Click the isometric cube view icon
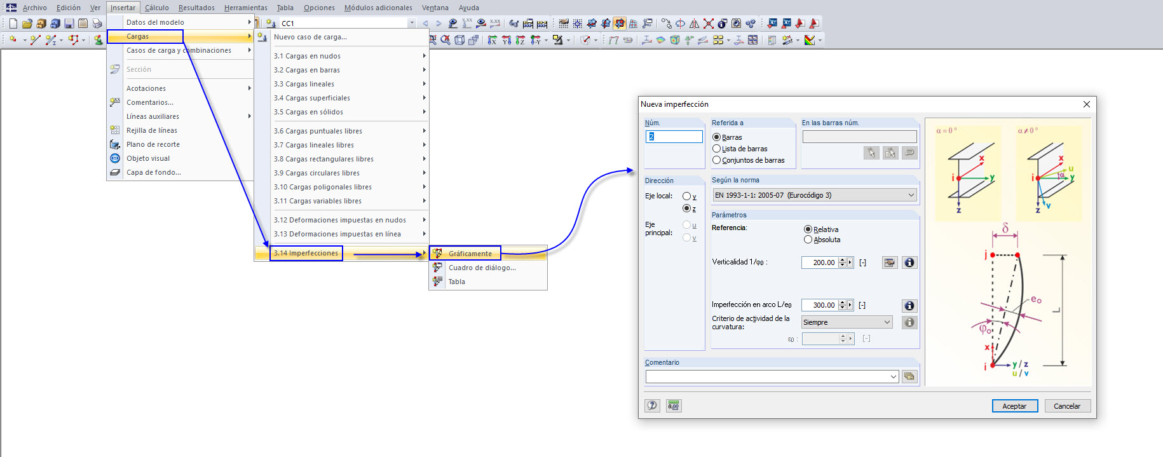This screenshot has width=1163, height=457. [459, 40]
